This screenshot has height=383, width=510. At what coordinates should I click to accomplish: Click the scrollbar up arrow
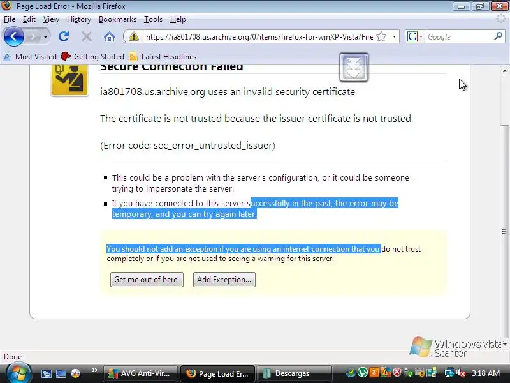[x=504, y=71]
